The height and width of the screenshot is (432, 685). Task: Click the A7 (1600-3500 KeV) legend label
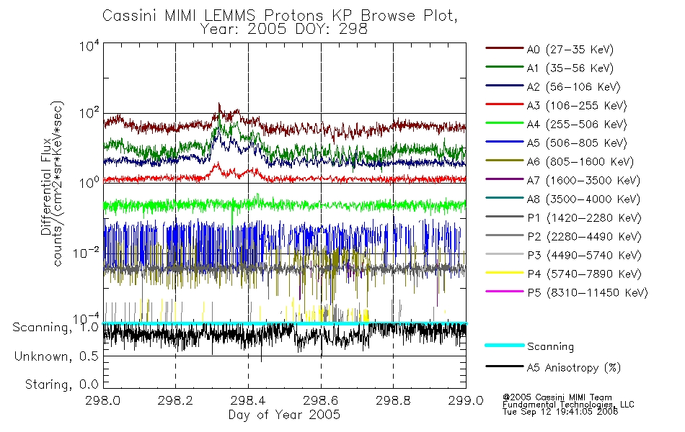(583, 181)
